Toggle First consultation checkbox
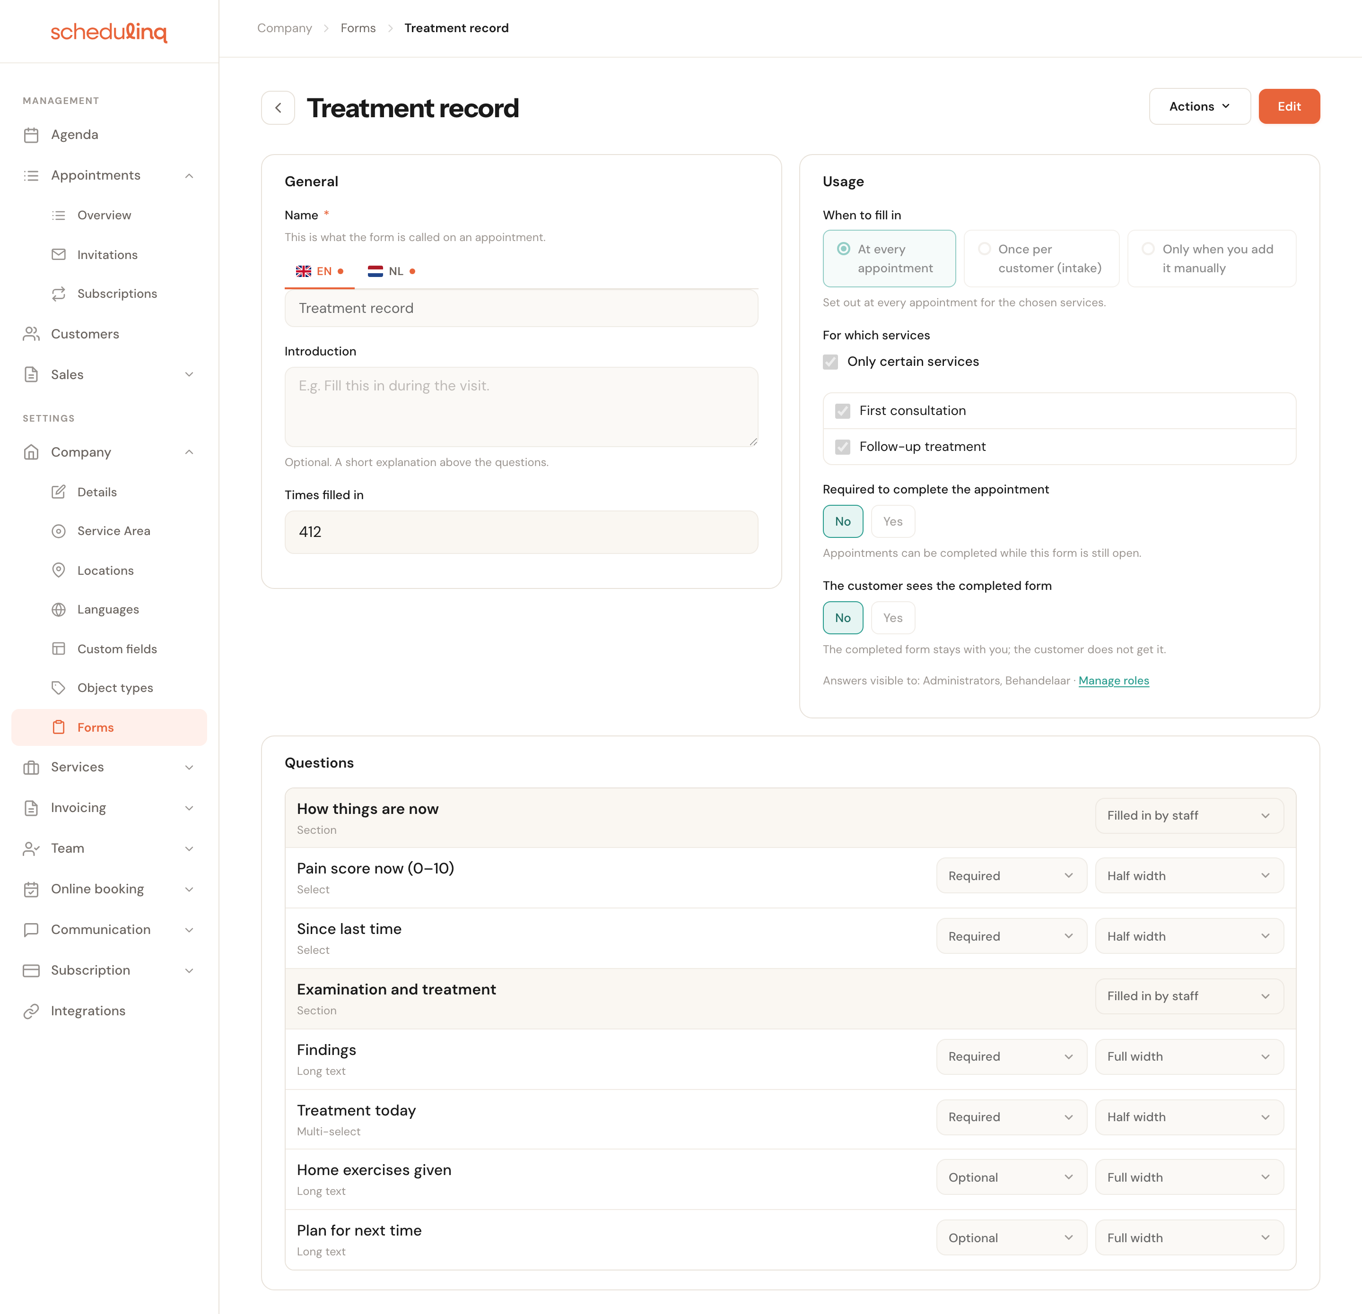The width and height of the screenshot is (1362, 1314). pos(842,411)
